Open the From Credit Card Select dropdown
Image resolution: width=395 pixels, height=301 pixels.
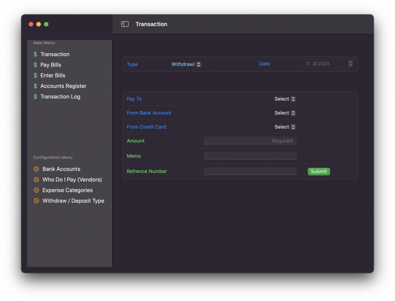[x=285, y=127]
